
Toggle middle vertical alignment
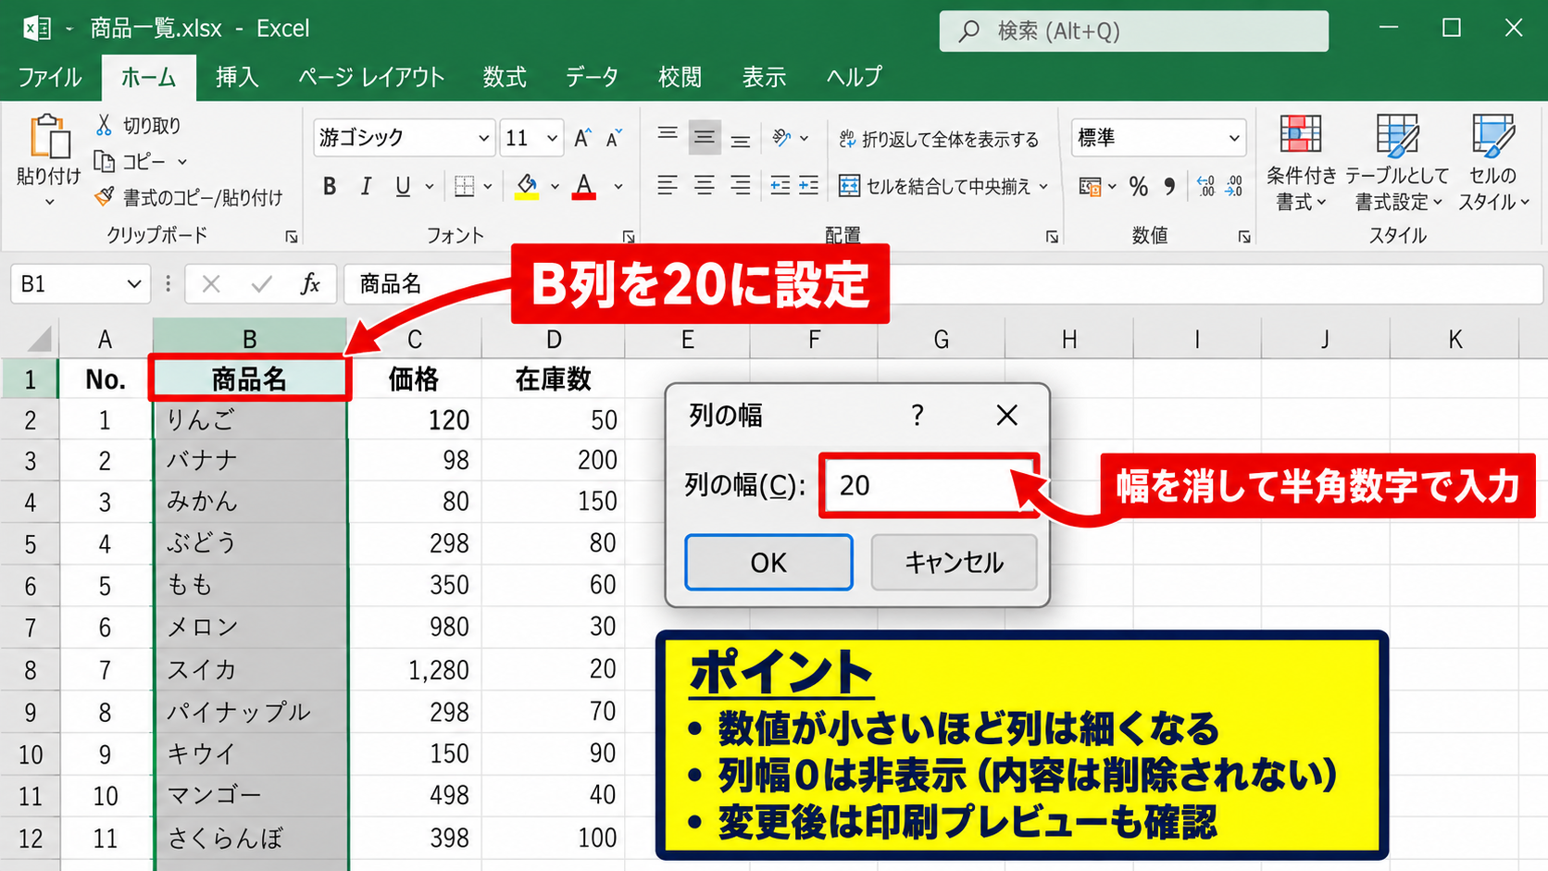pos(705,138)
